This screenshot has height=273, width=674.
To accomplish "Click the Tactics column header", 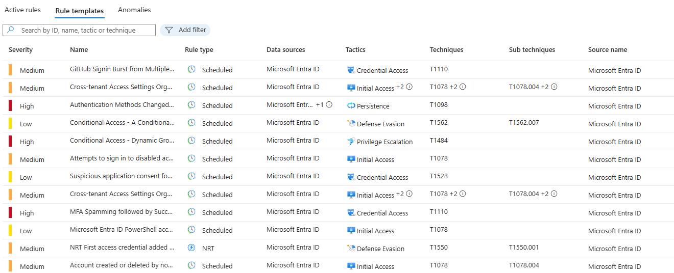I will pos(356,50).
